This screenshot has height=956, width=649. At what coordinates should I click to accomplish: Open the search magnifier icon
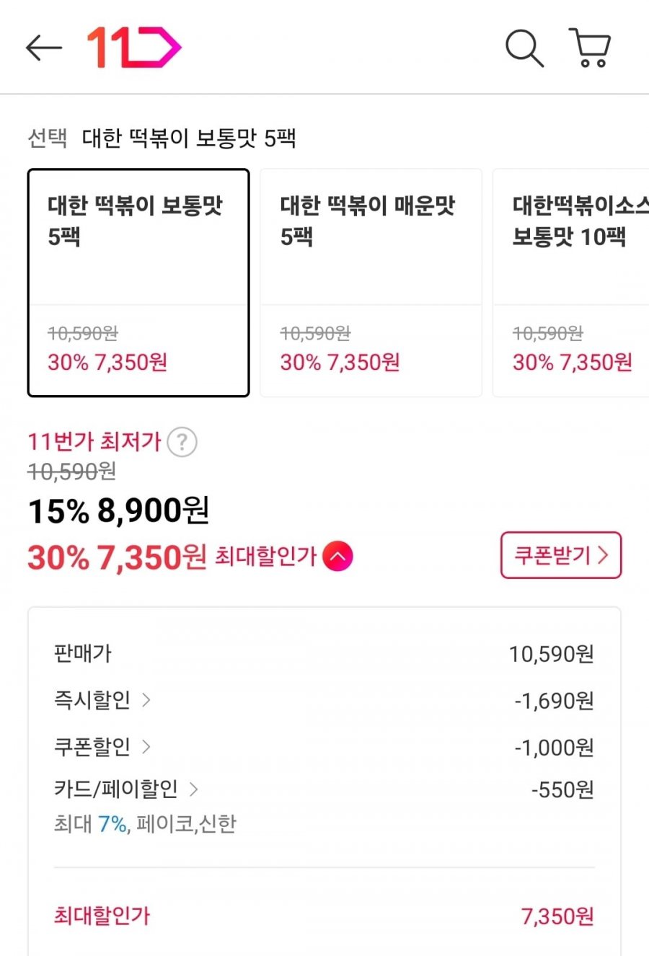tap(524, 48)
